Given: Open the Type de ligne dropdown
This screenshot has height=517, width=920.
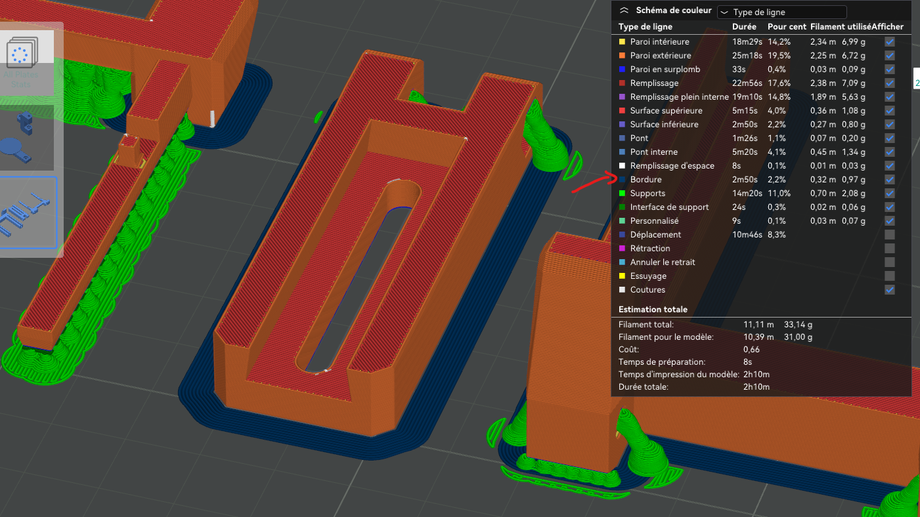Looking at the screenshot, I should (781, 12).
